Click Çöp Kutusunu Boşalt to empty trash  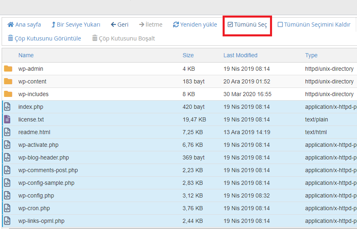click(123, 38)
